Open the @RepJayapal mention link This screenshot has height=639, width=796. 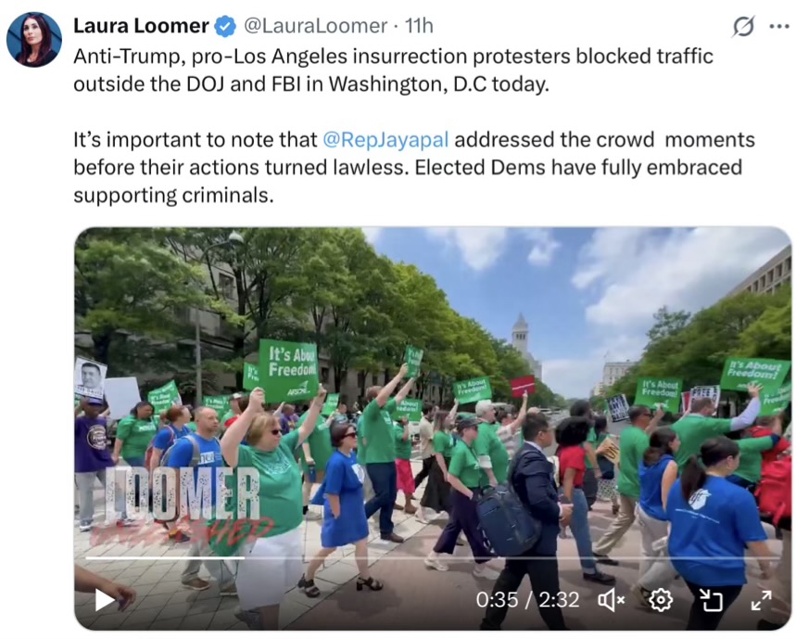[385, 140]
